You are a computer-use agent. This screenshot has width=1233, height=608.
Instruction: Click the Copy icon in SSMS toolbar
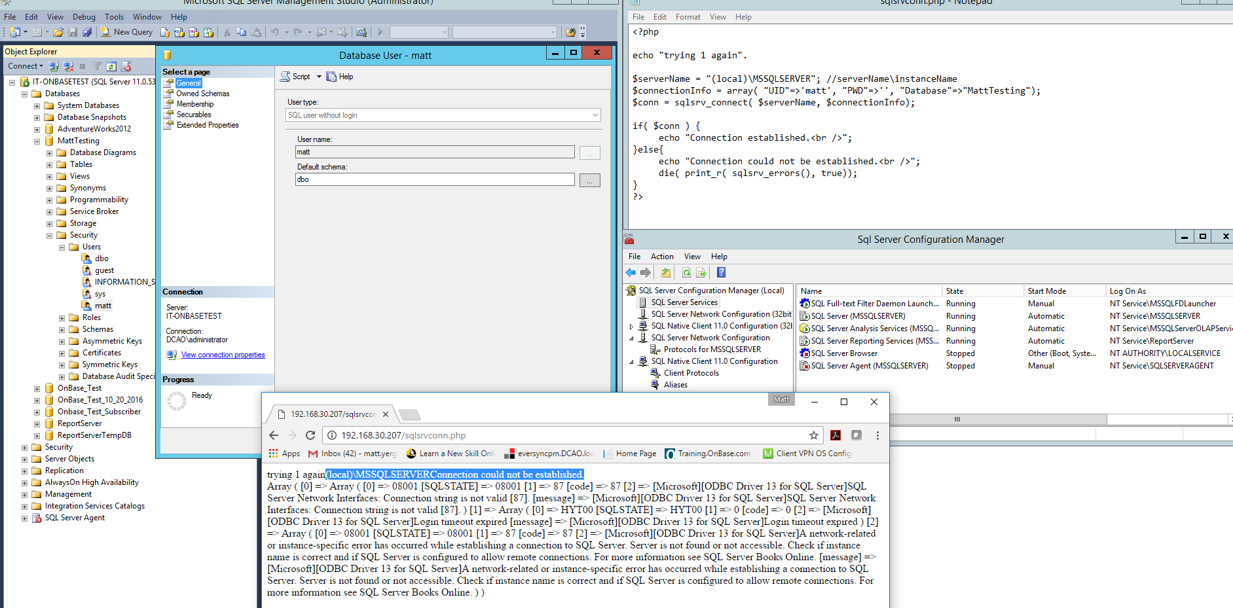[241, 31]
